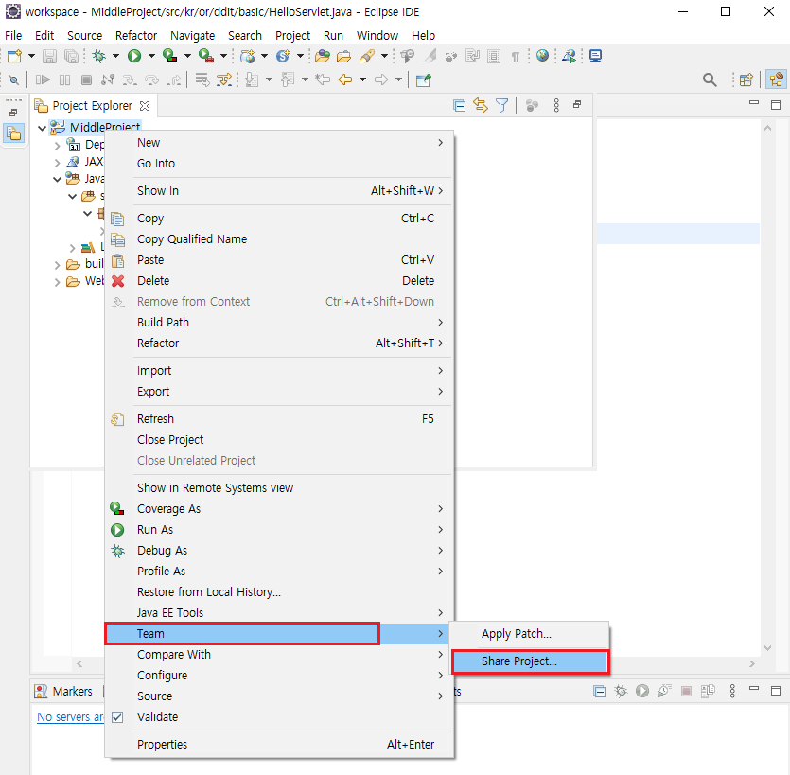Close the Project Explorer tab
The height and width of the screenshot is (775, 790).
145,106
